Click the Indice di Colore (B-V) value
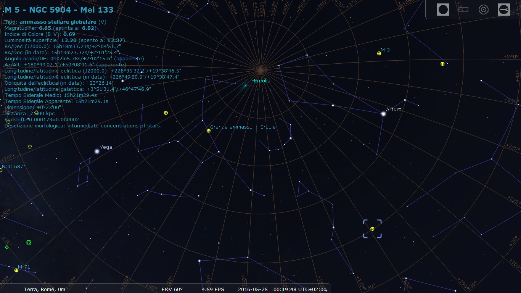 click(x=69, y=34)
